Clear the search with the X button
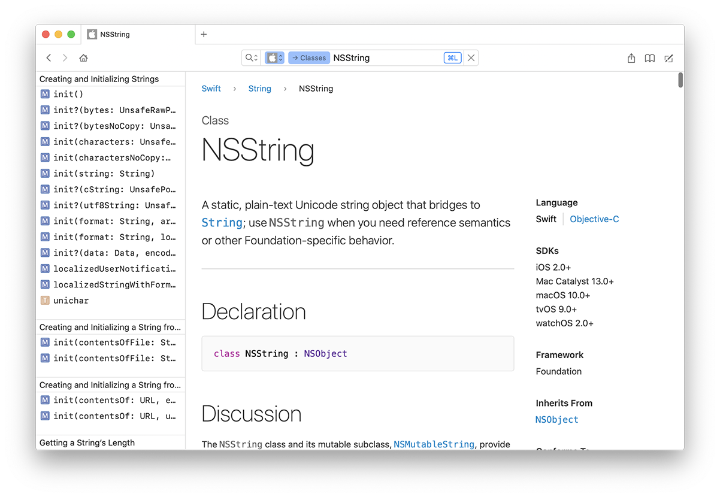This screenshot has height=497, width=720. (471, 58)
